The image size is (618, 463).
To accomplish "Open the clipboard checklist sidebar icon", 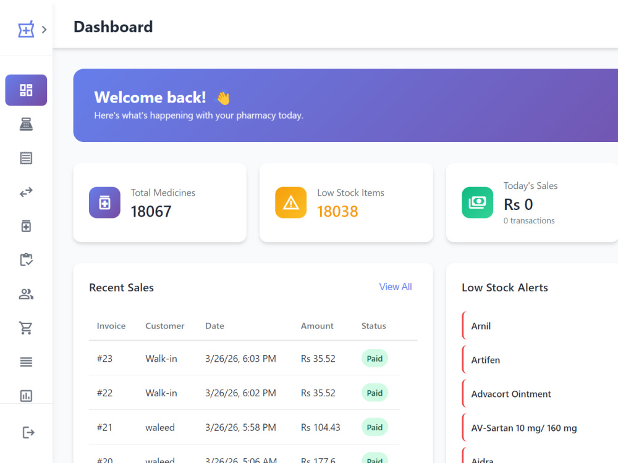I will pos(26,260).
